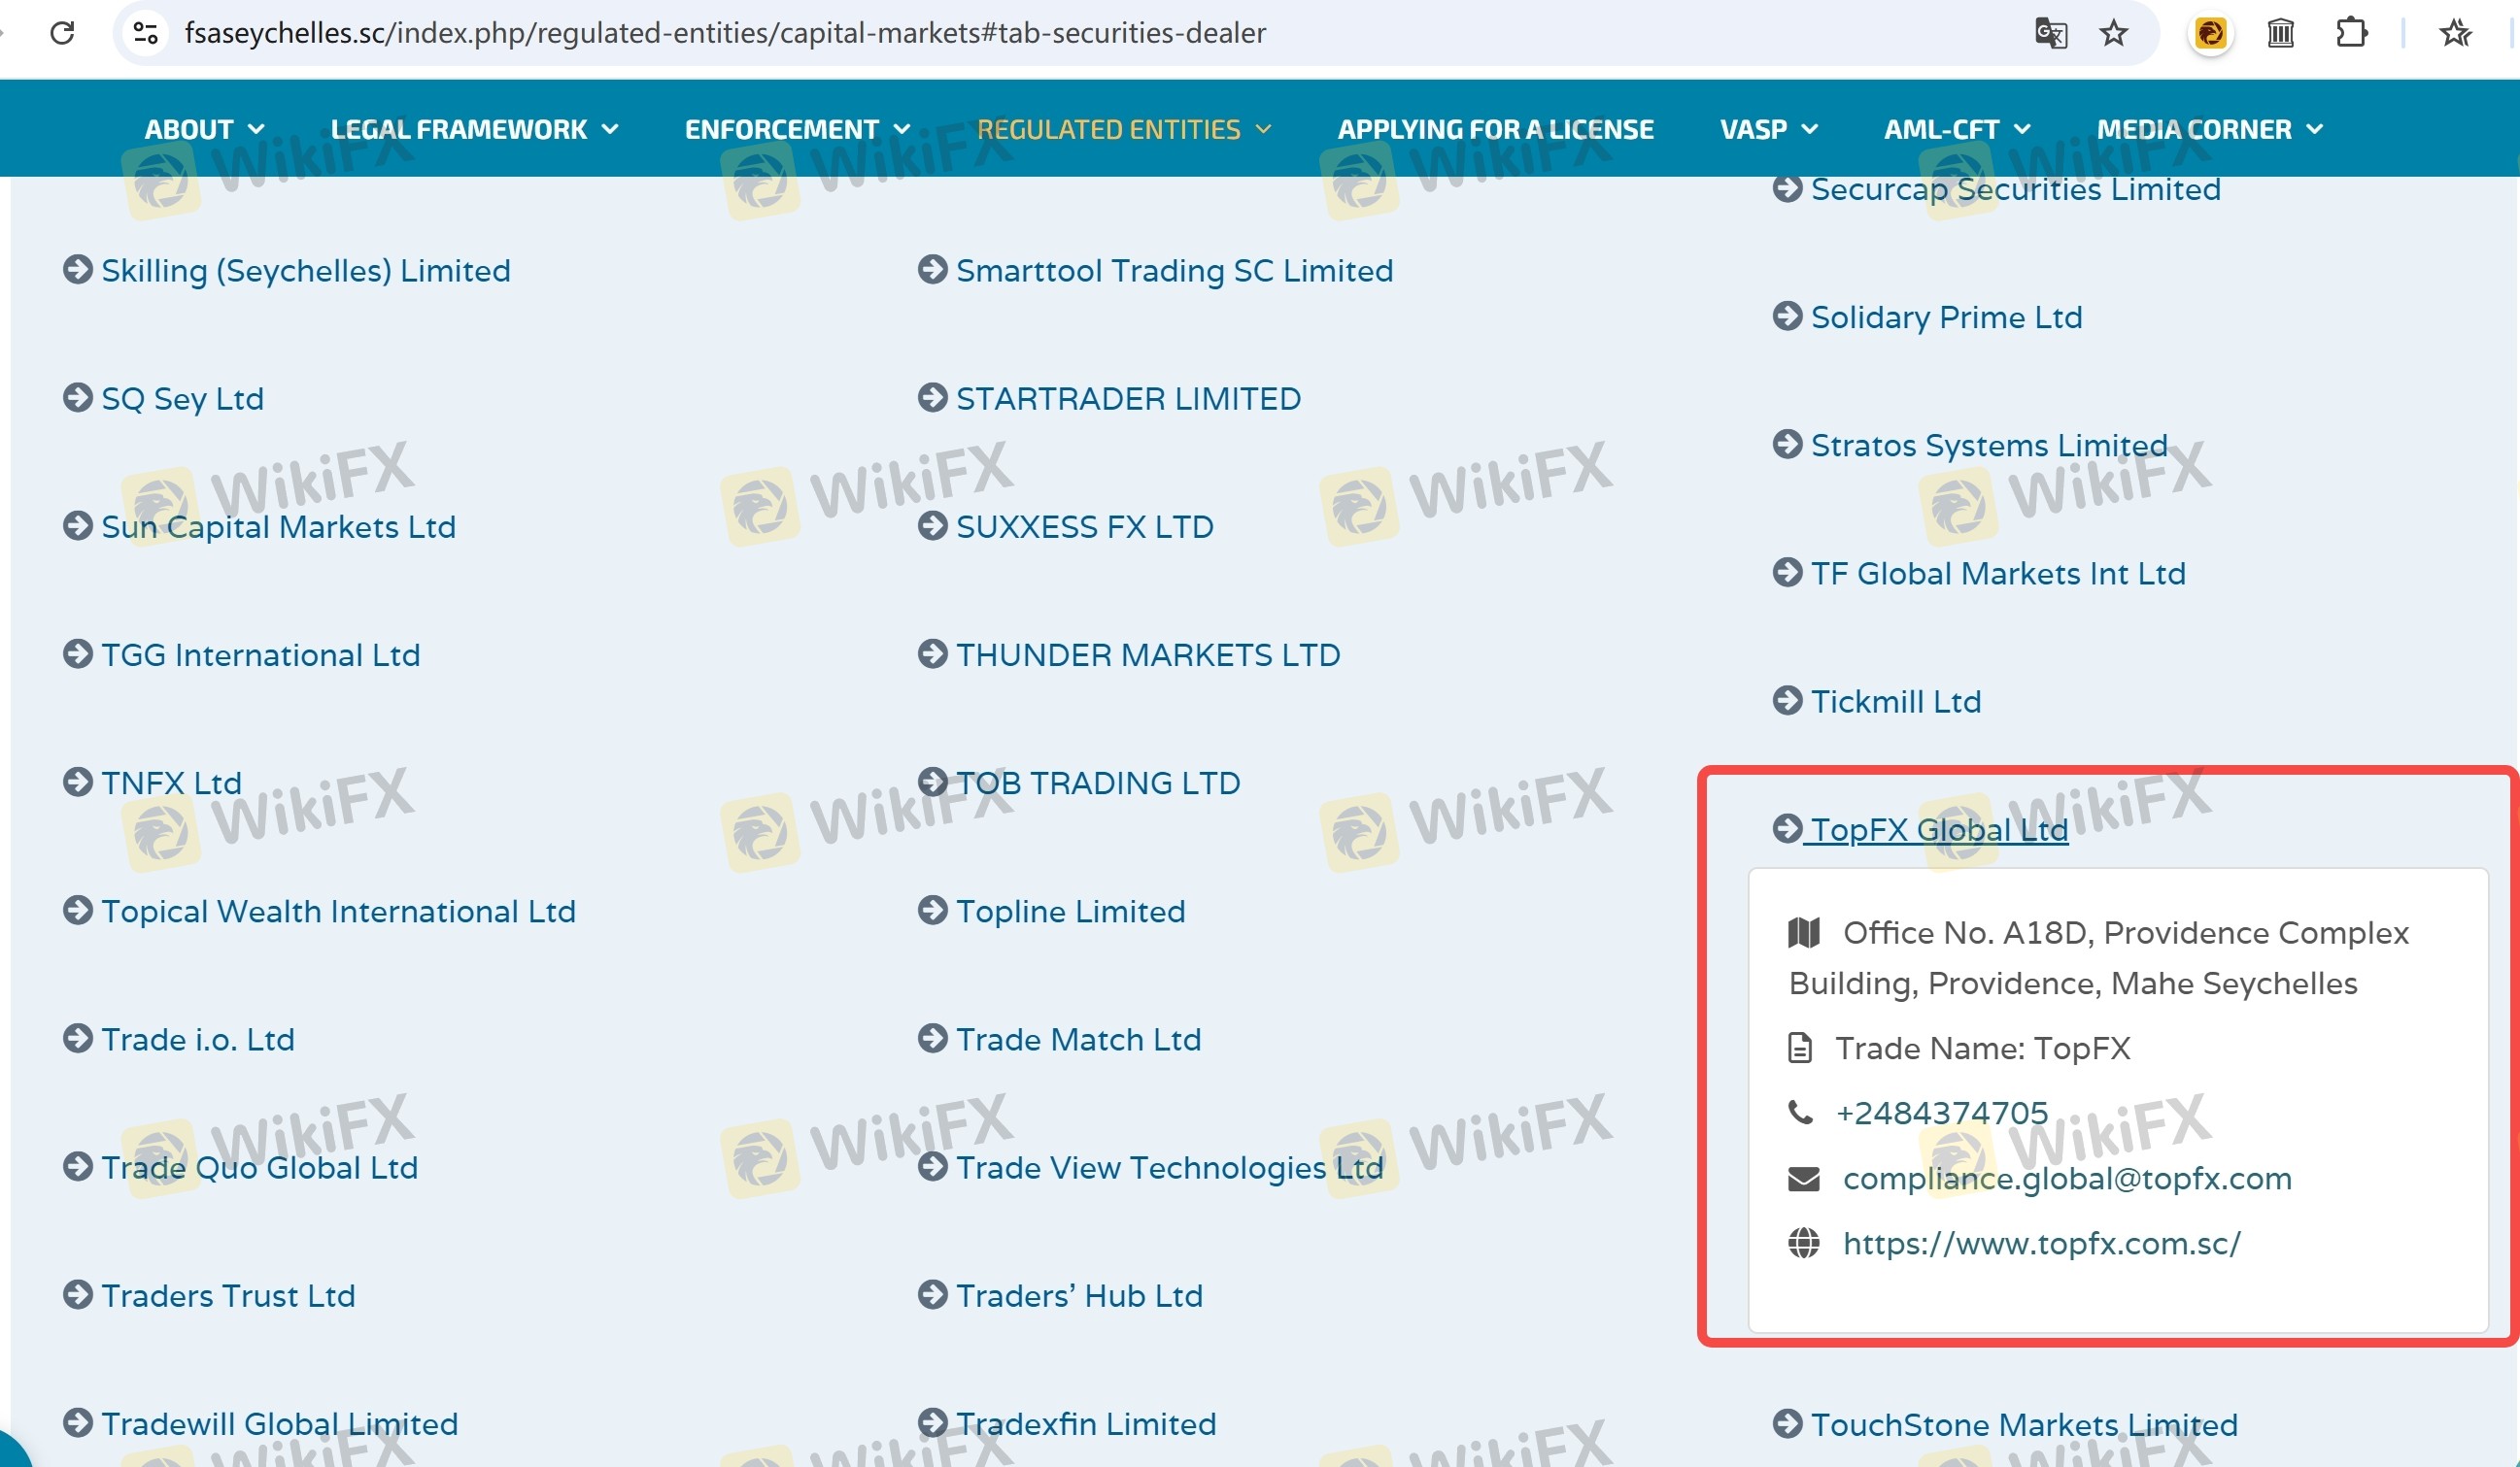Click the globe icon next to the TopFX website

(x=1803, y=1243)
